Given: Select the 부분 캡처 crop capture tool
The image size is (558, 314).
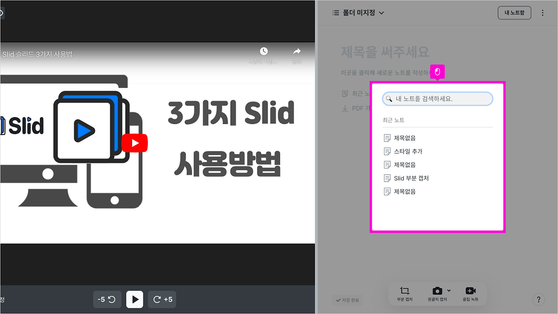Looking at the screenshot, I should [x=405, y=294].
